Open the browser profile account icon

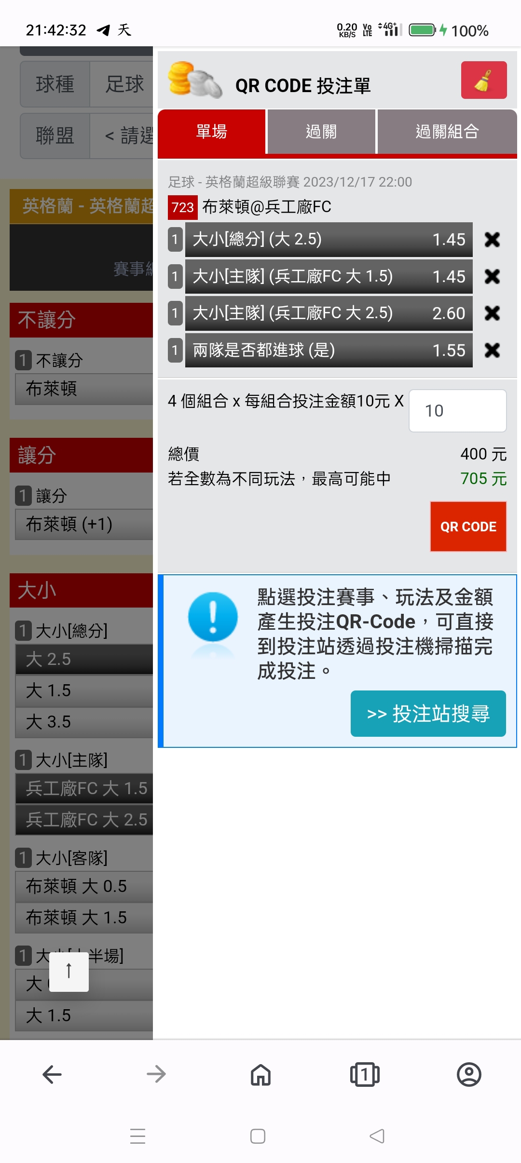click(x=469, y=1074)
